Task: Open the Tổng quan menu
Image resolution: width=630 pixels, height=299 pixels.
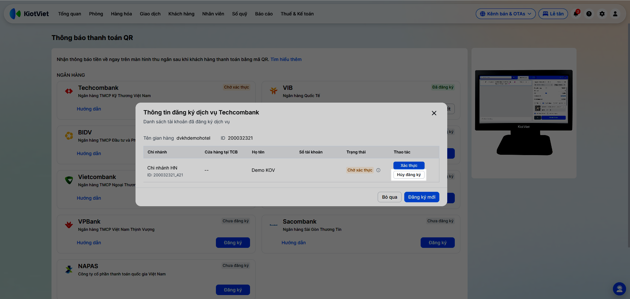Action: [70, 14]
